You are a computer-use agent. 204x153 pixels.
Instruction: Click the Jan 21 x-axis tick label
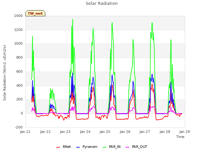25,132
